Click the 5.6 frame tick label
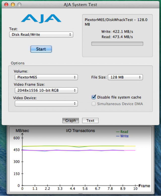The image size is (161, 196). [x=85, y=189]
